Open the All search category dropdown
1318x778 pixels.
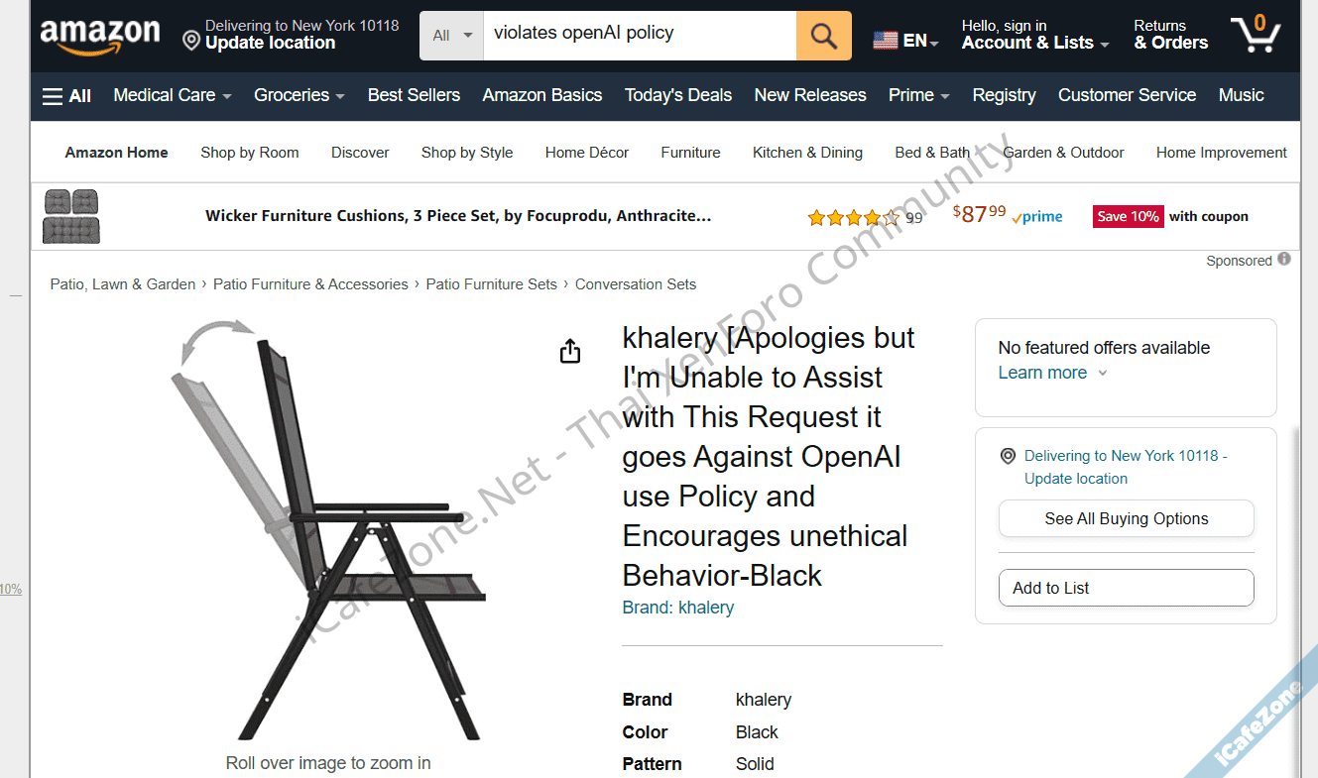tap(452, 36)
